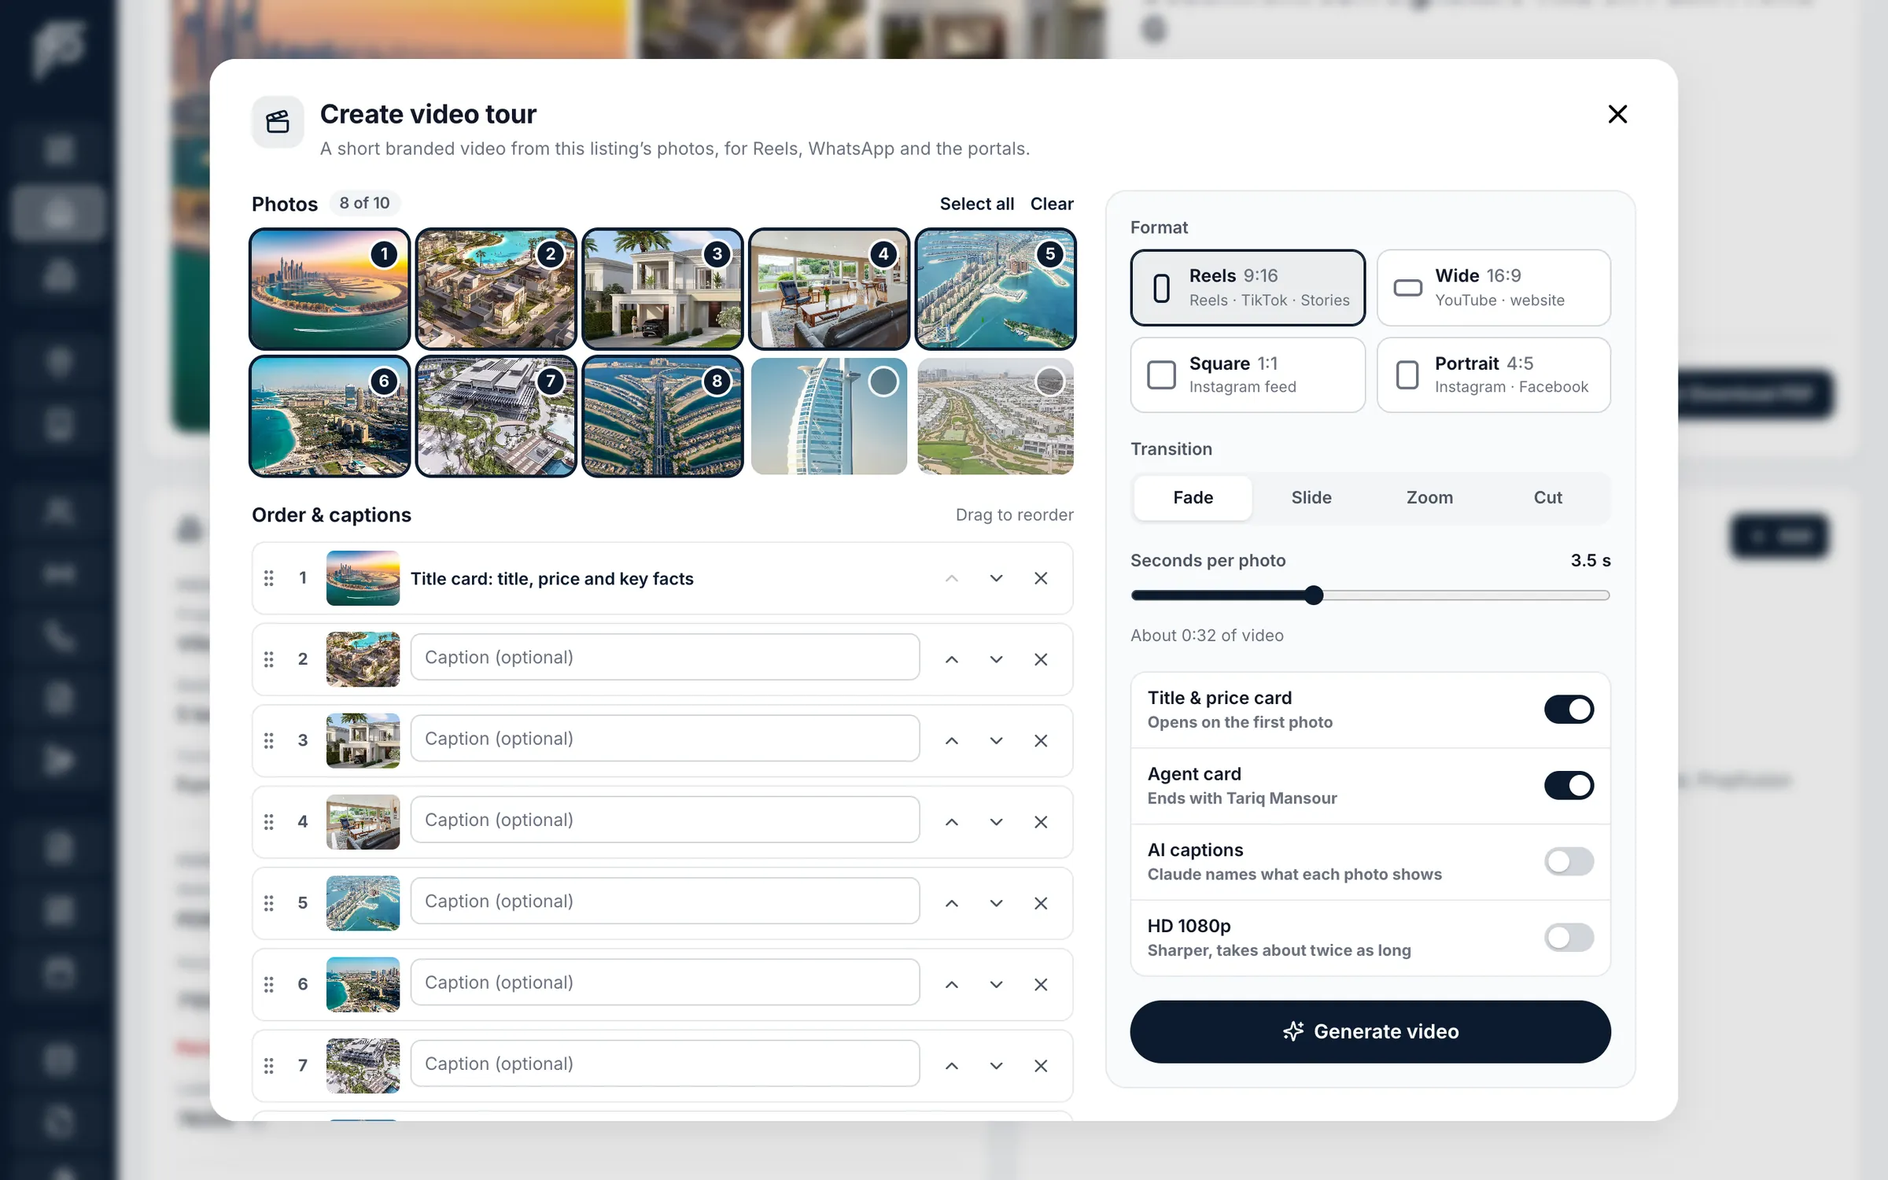Select the Zoom transition
This screenshot has width=1888, height=1180.
click(x=1429, y=498)
